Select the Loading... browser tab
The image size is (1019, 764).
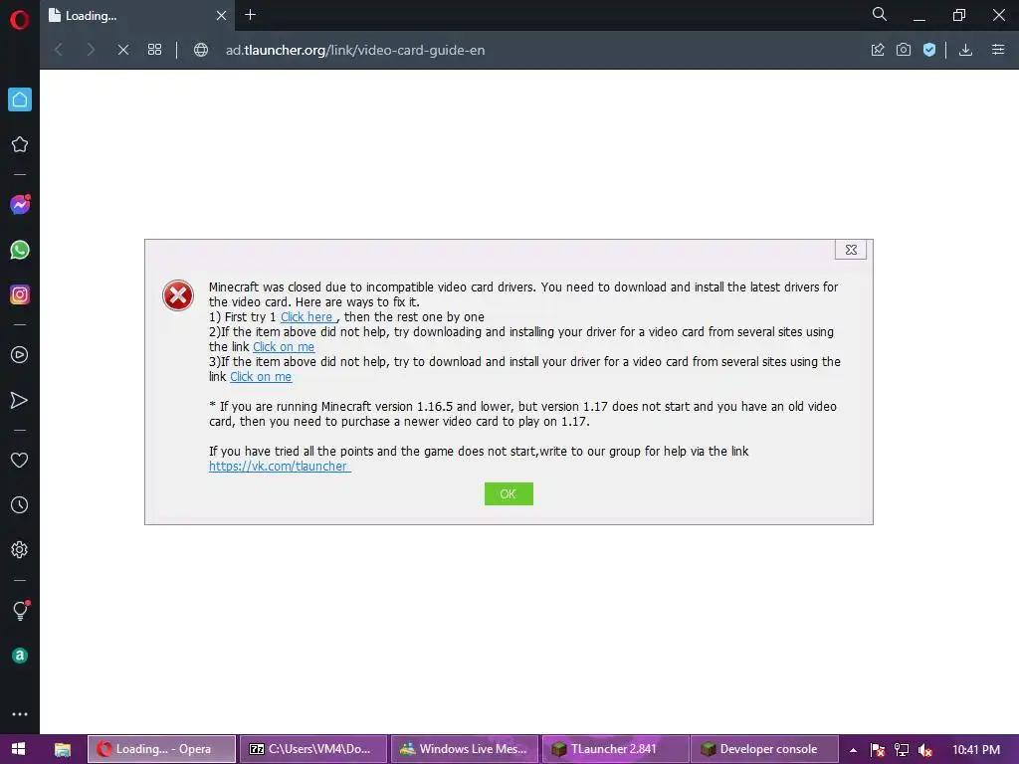tap(139, 16)
